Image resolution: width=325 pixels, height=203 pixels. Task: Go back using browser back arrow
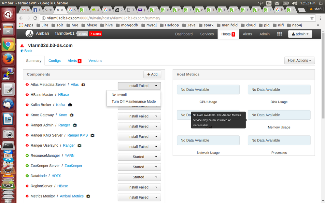pos(21,18)
